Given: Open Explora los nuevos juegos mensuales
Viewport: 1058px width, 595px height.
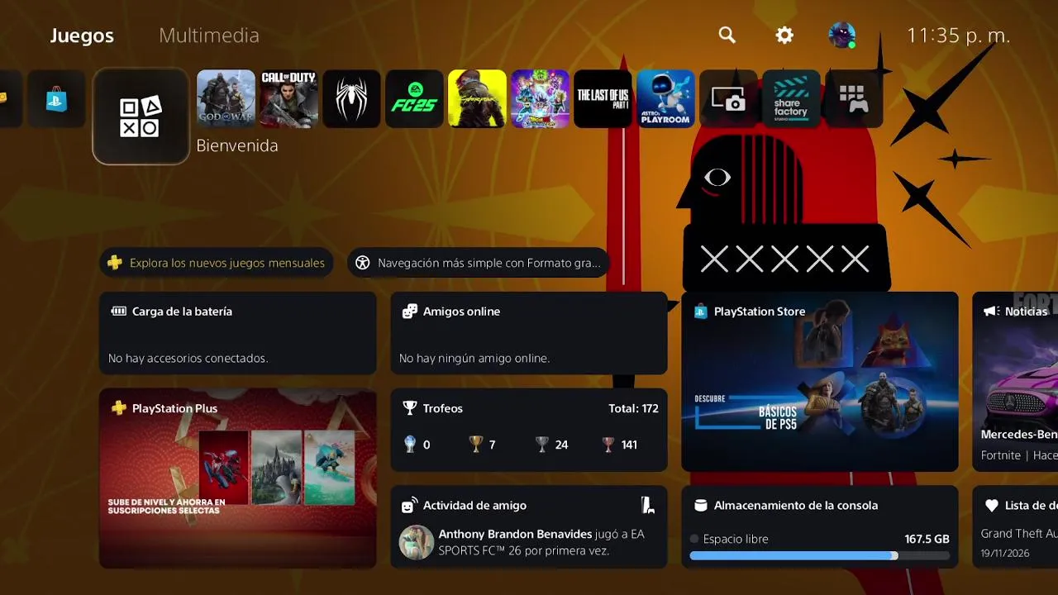Looking at the screenshot, I should coord(217,263).
